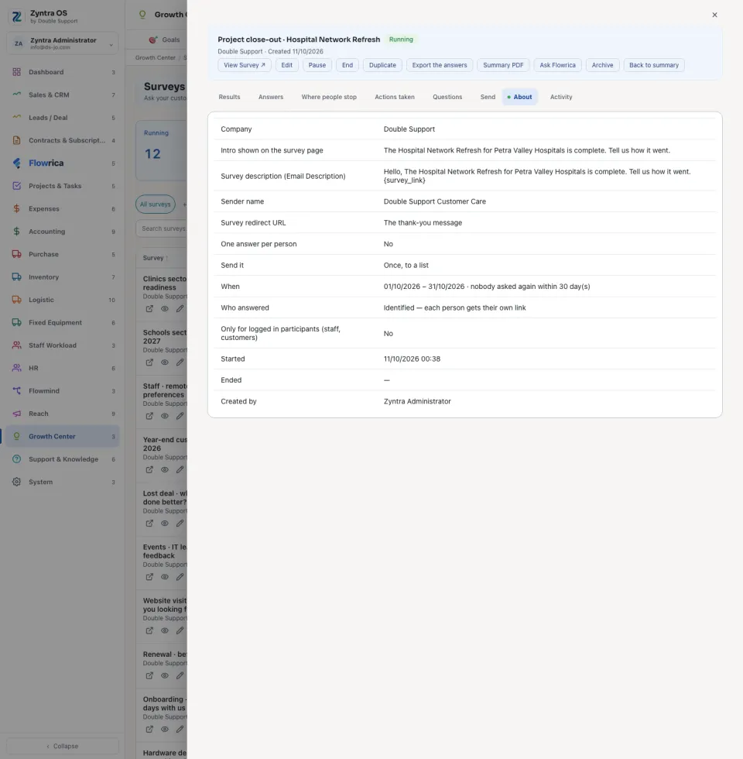
Task: Click the pencil edit icon for Clinics sector survey
Action: (180, 309)
